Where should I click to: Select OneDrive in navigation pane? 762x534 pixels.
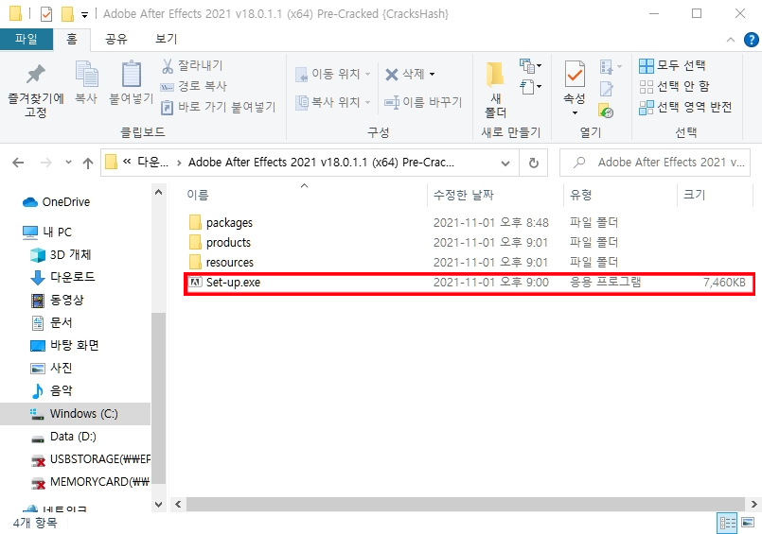65,201
